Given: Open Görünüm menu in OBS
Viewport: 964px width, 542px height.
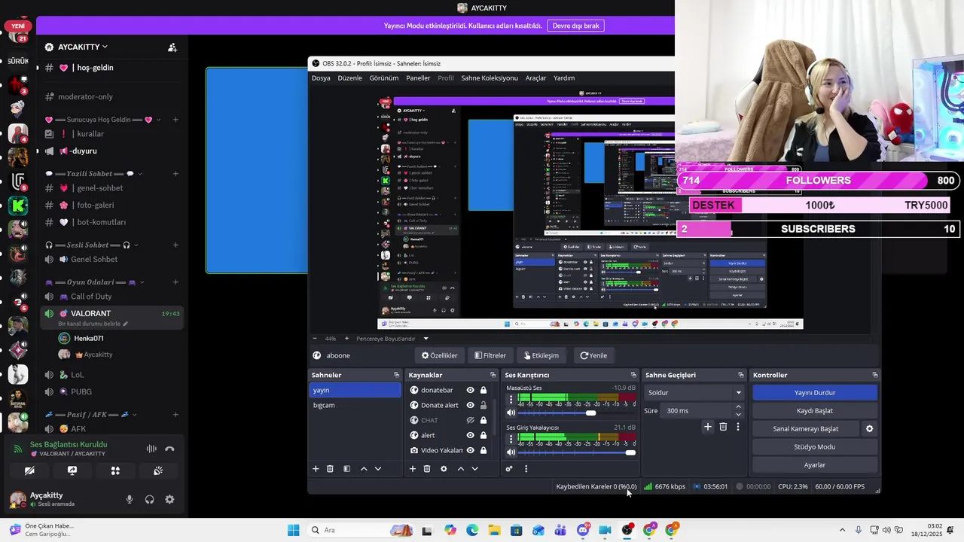Looking at the screenshot, I should coord(384,78).
